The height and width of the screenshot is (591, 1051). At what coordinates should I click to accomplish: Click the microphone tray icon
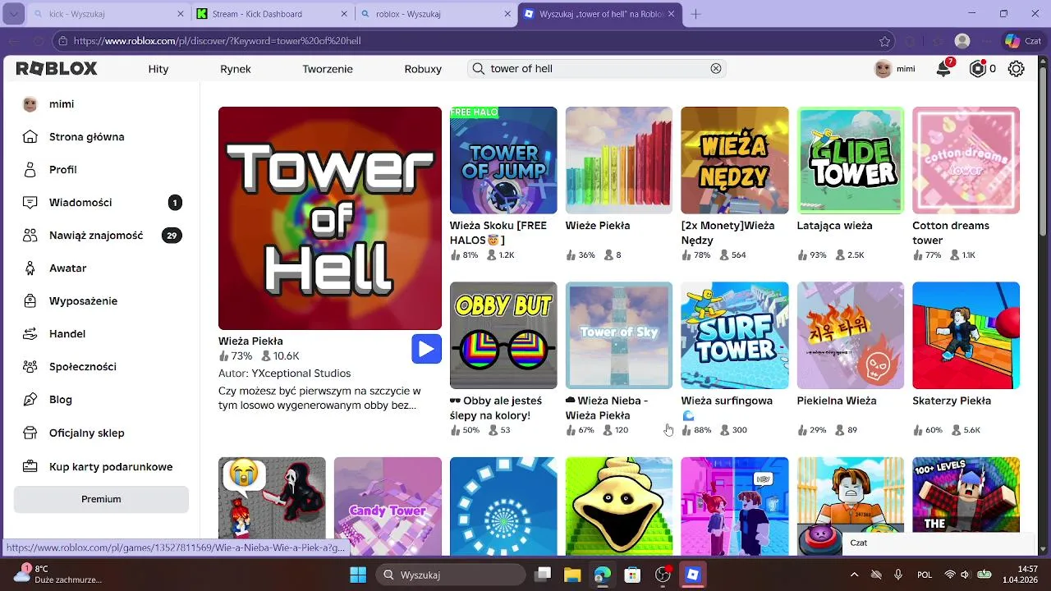[x=898, y=575]
